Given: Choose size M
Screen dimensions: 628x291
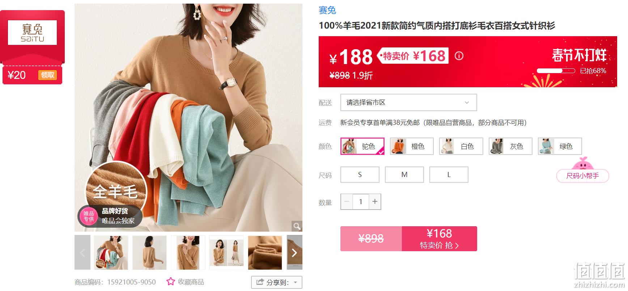Looking at the screenshot, I should click(x=404, y=174).
